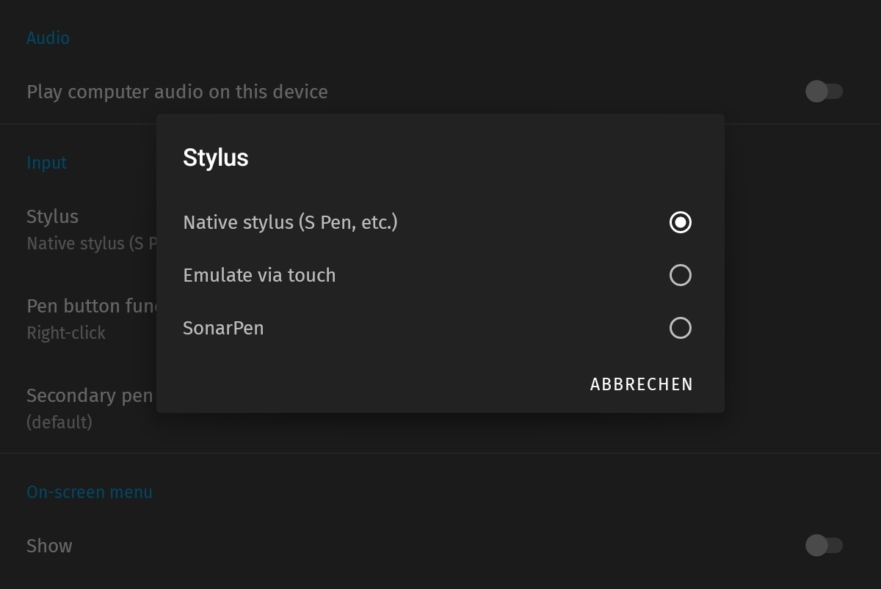The width and height of the screenshot is (881, 589).
Task: Select the Right-click value under Pen button
Action: point(66,333)
